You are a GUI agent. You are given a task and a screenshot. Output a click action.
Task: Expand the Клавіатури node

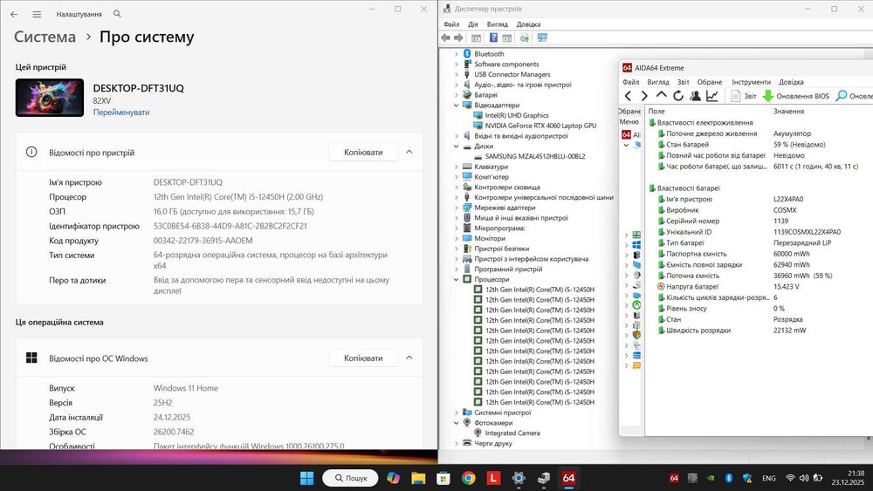pos(457,167)
